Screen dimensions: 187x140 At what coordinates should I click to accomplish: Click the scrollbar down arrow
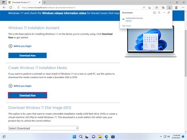click(186, 132)
